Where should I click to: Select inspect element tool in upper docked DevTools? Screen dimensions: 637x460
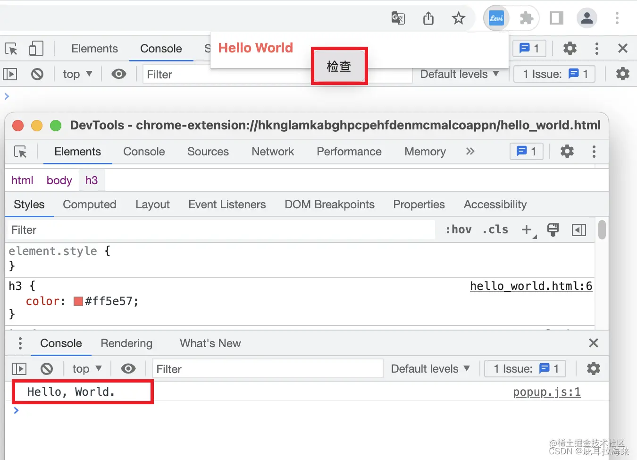(11, 49)
